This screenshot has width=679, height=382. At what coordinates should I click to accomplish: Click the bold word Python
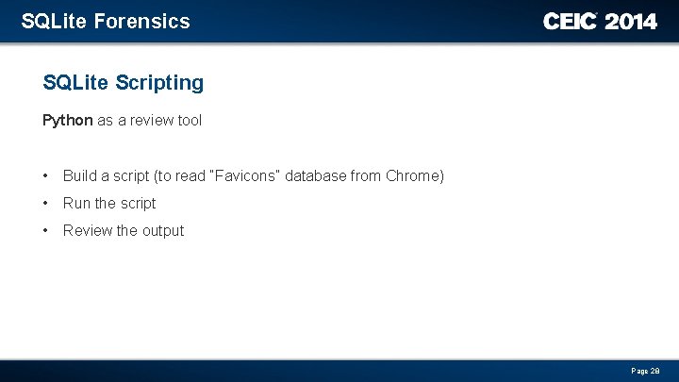pyautogui.click(x=68, y=120)
